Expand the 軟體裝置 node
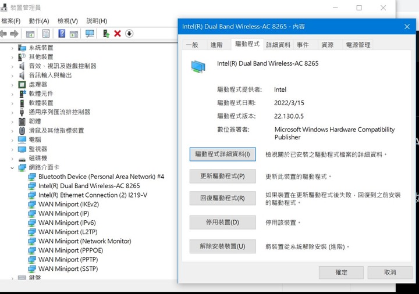This screenshot has width=419, height=294. coord(12,103)
